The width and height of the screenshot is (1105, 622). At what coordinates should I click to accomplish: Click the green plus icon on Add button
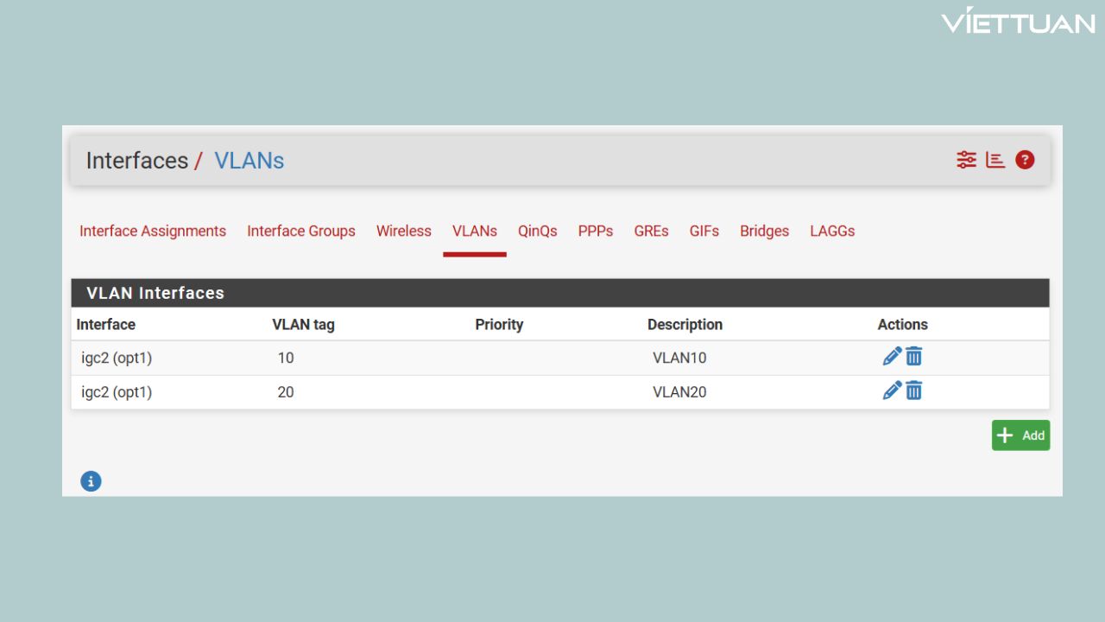tap(1005, 435)
